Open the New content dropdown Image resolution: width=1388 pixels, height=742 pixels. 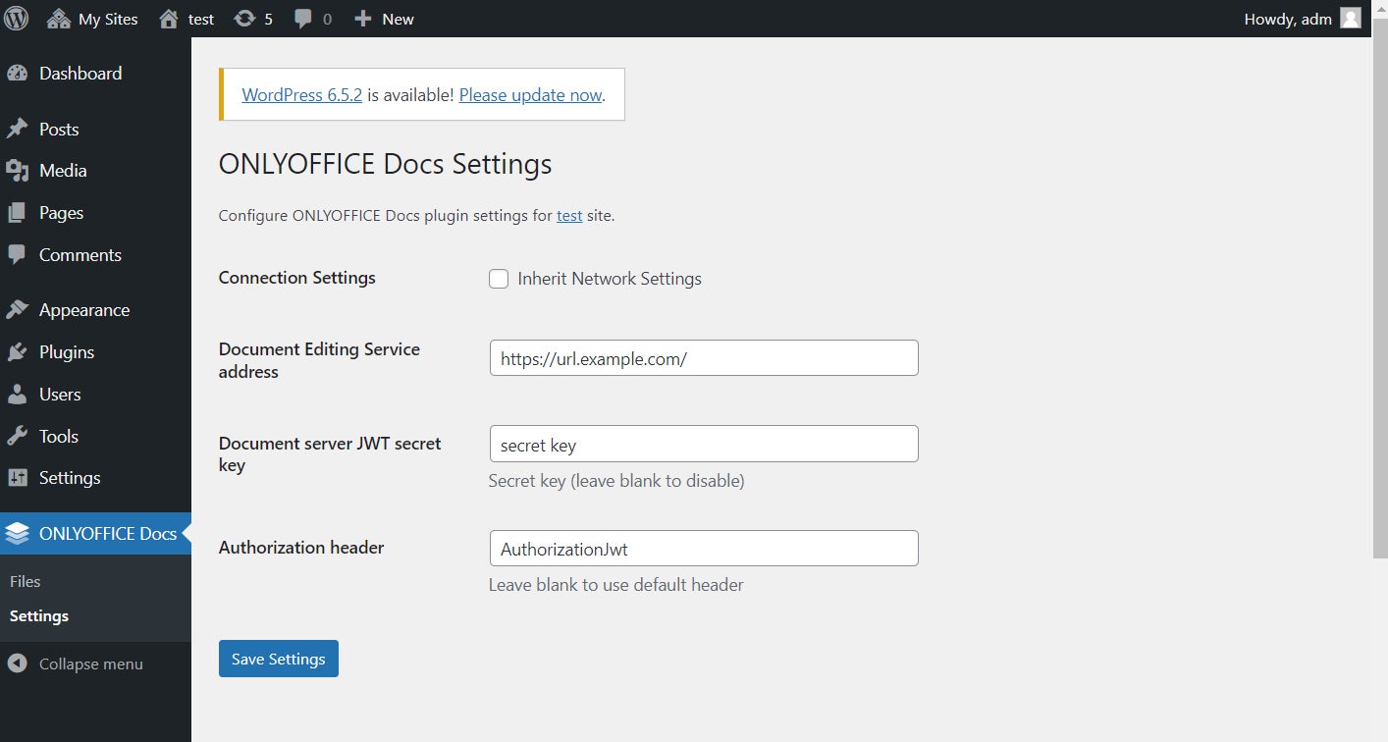(x=384, y=19)
